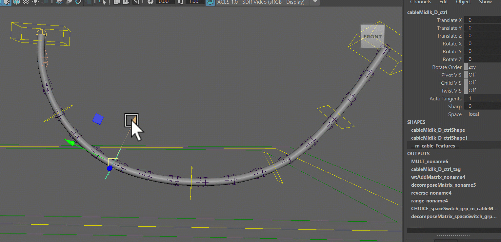This screenshot has width=501, height=242.
Task: Click the Sharp value field
Action: (x=483, y=106)
